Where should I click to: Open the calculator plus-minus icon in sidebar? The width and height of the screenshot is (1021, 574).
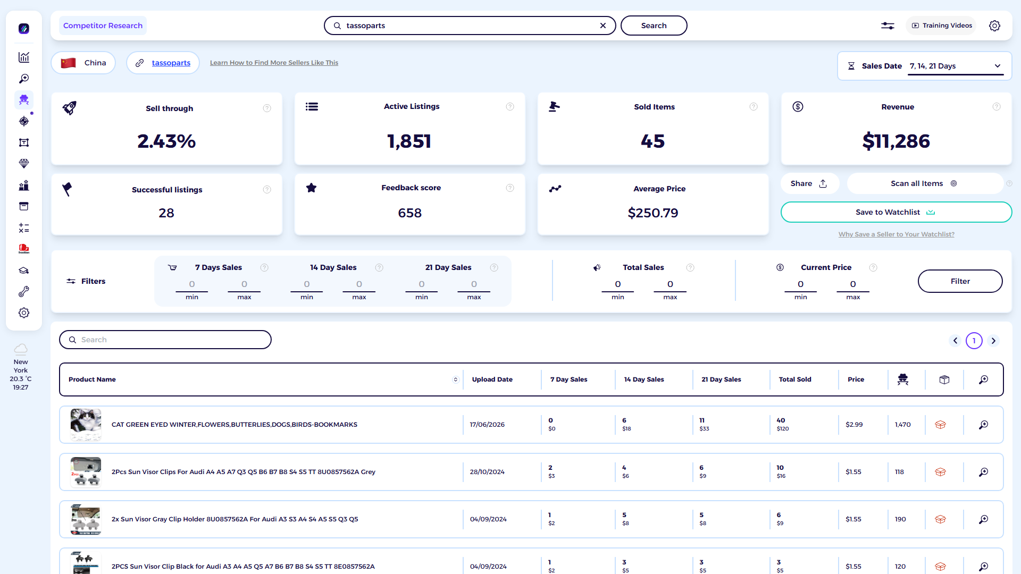[24, 228]
